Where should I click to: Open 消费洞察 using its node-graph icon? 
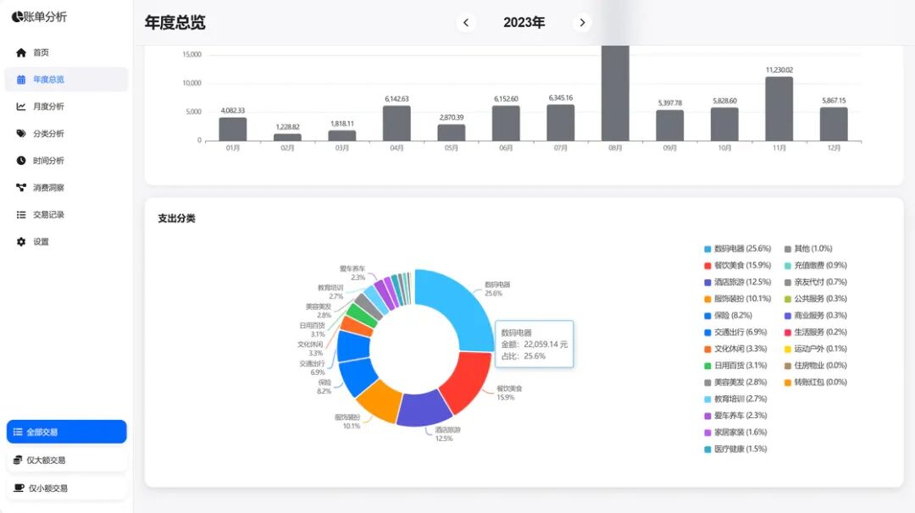tap(21, 188)
